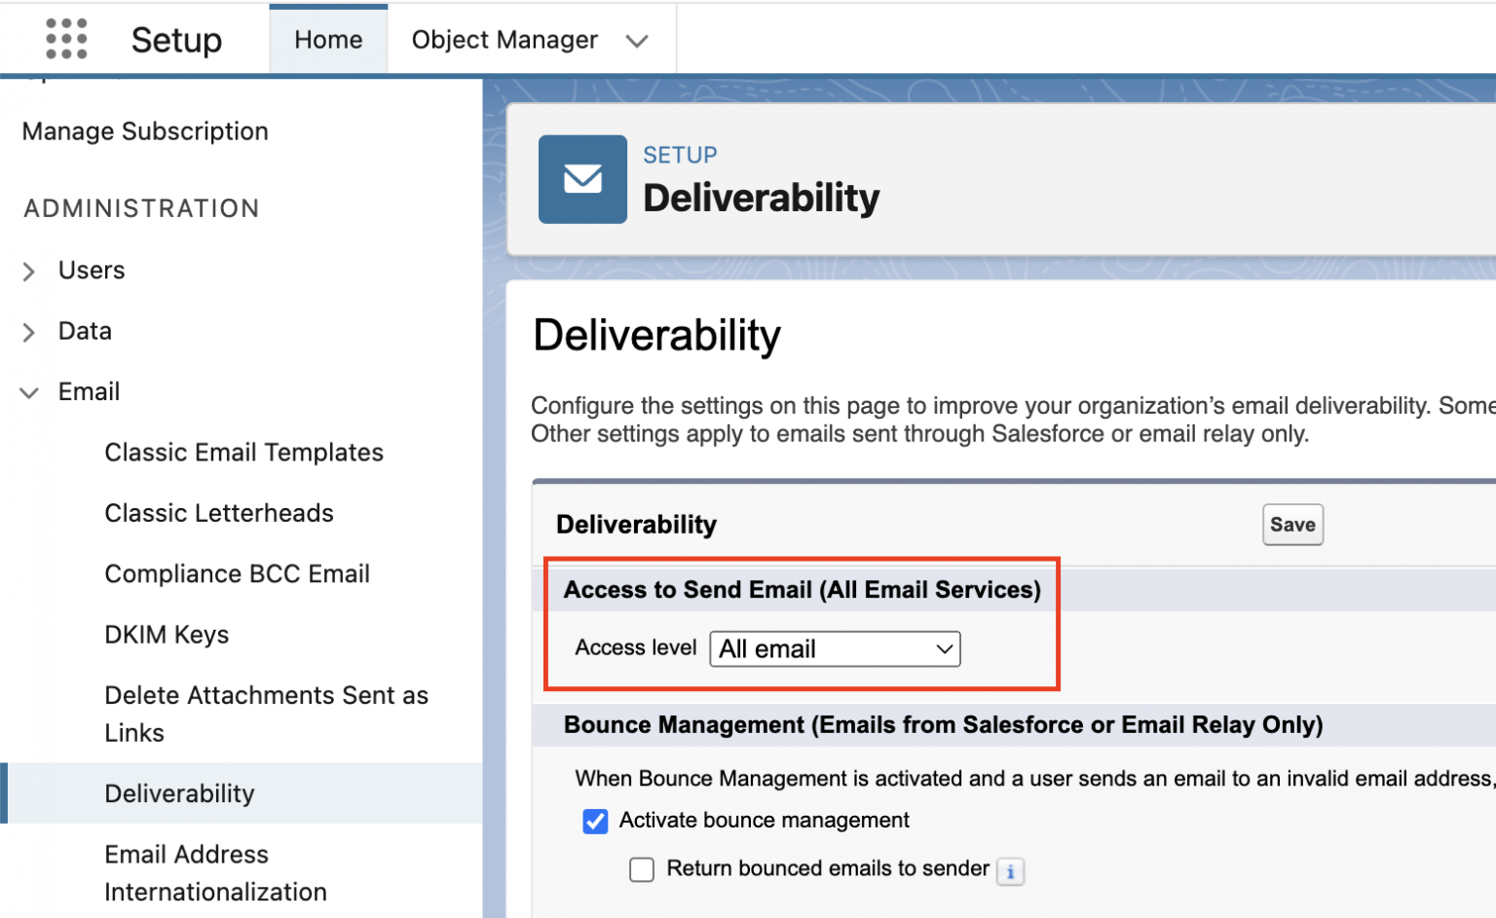Uncheck Activate bounce management
The height and width of the screenshot is (918, 1496).
pyautogui.click(x=595, y=821)
